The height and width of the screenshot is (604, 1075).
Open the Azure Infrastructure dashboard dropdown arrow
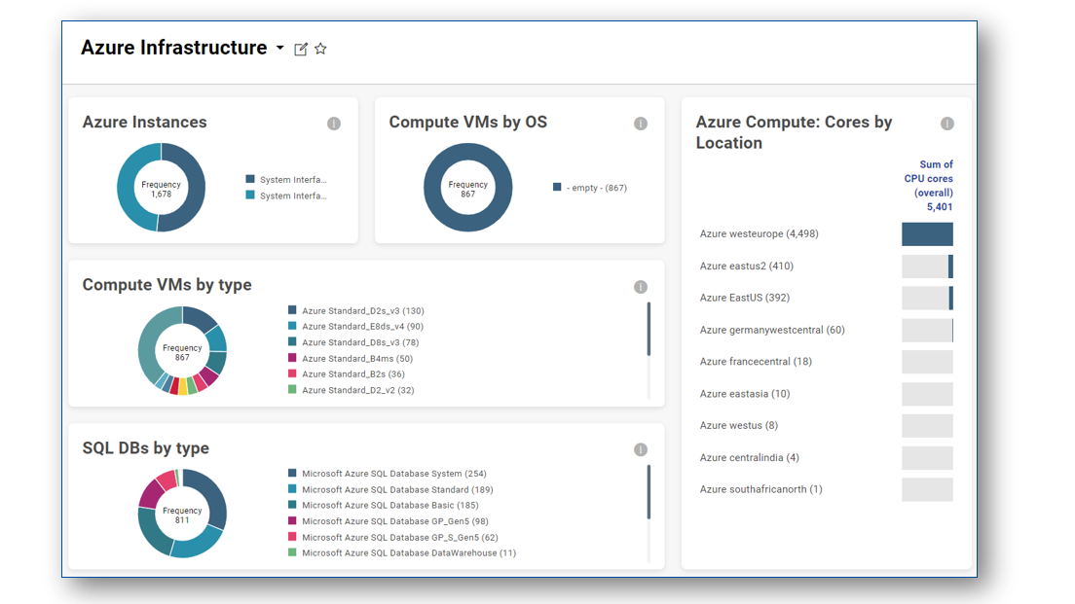279,48
